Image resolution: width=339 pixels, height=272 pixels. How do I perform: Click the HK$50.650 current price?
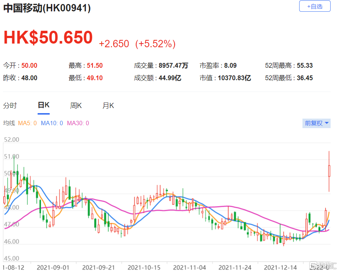coord(48,38)
